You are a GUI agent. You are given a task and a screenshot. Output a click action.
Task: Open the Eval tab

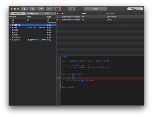coord(47,13)
